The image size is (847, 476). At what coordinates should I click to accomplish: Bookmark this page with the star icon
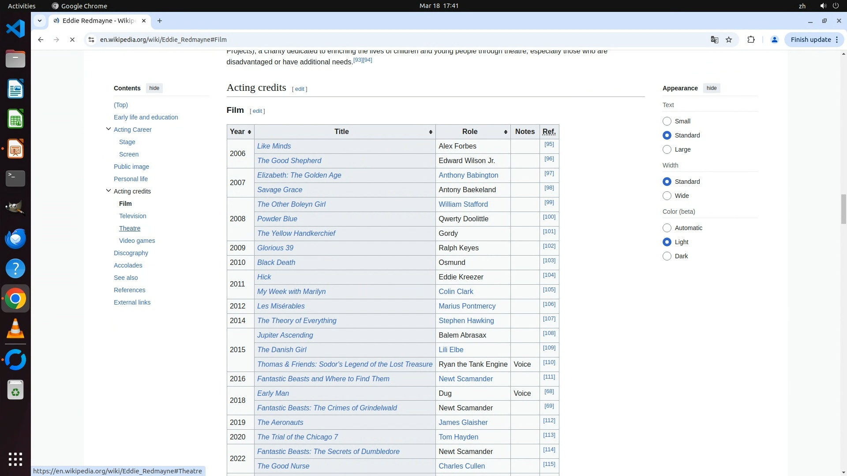pyautogui.click(x=729, y=40)
